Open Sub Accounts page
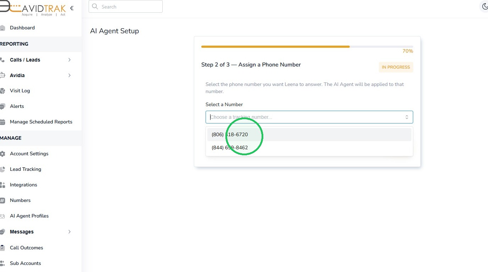The height and width of the screenshot is (272, 488). point(26,263)
